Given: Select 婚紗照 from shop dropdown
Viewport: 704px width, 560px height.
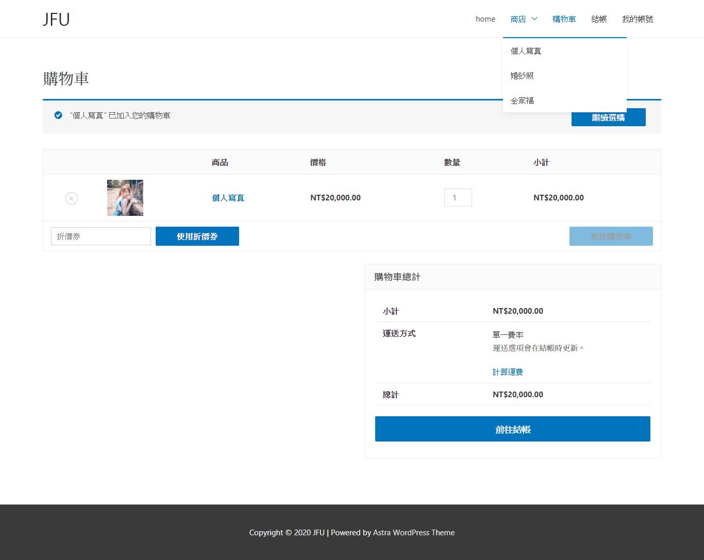Looking at the screenshot, I should click(522, 76).
